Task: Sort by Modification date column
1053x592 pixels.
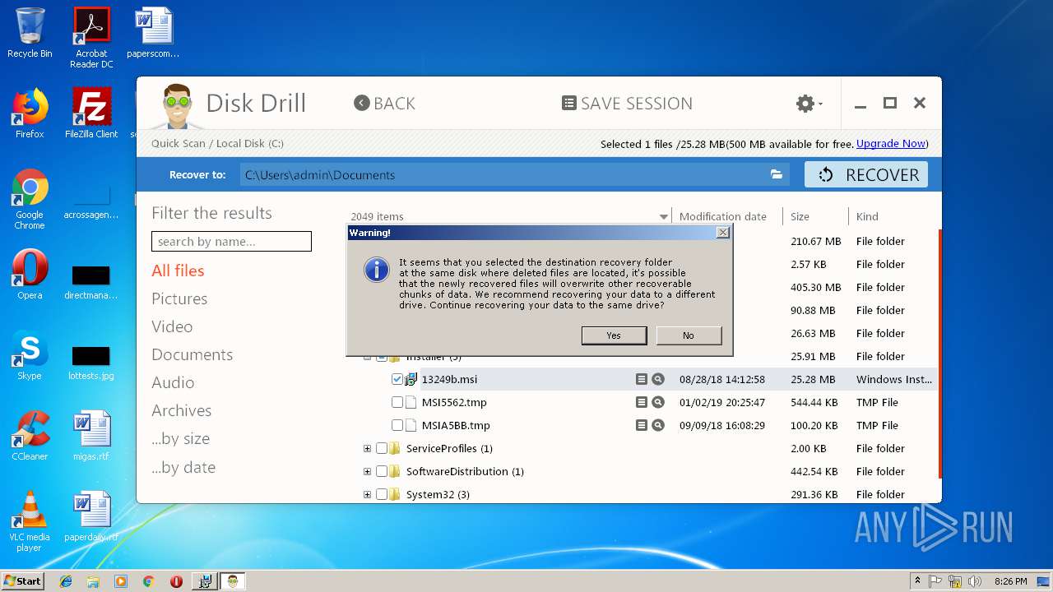Action: click(x=723, y=217)
